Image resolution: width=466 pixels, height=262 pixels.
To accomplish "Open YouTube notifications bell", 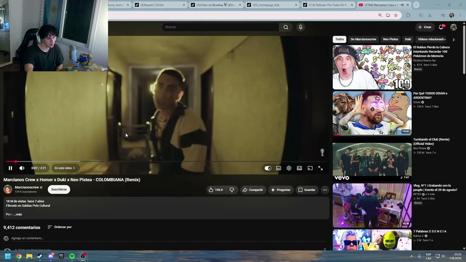I will click(441, 27).
